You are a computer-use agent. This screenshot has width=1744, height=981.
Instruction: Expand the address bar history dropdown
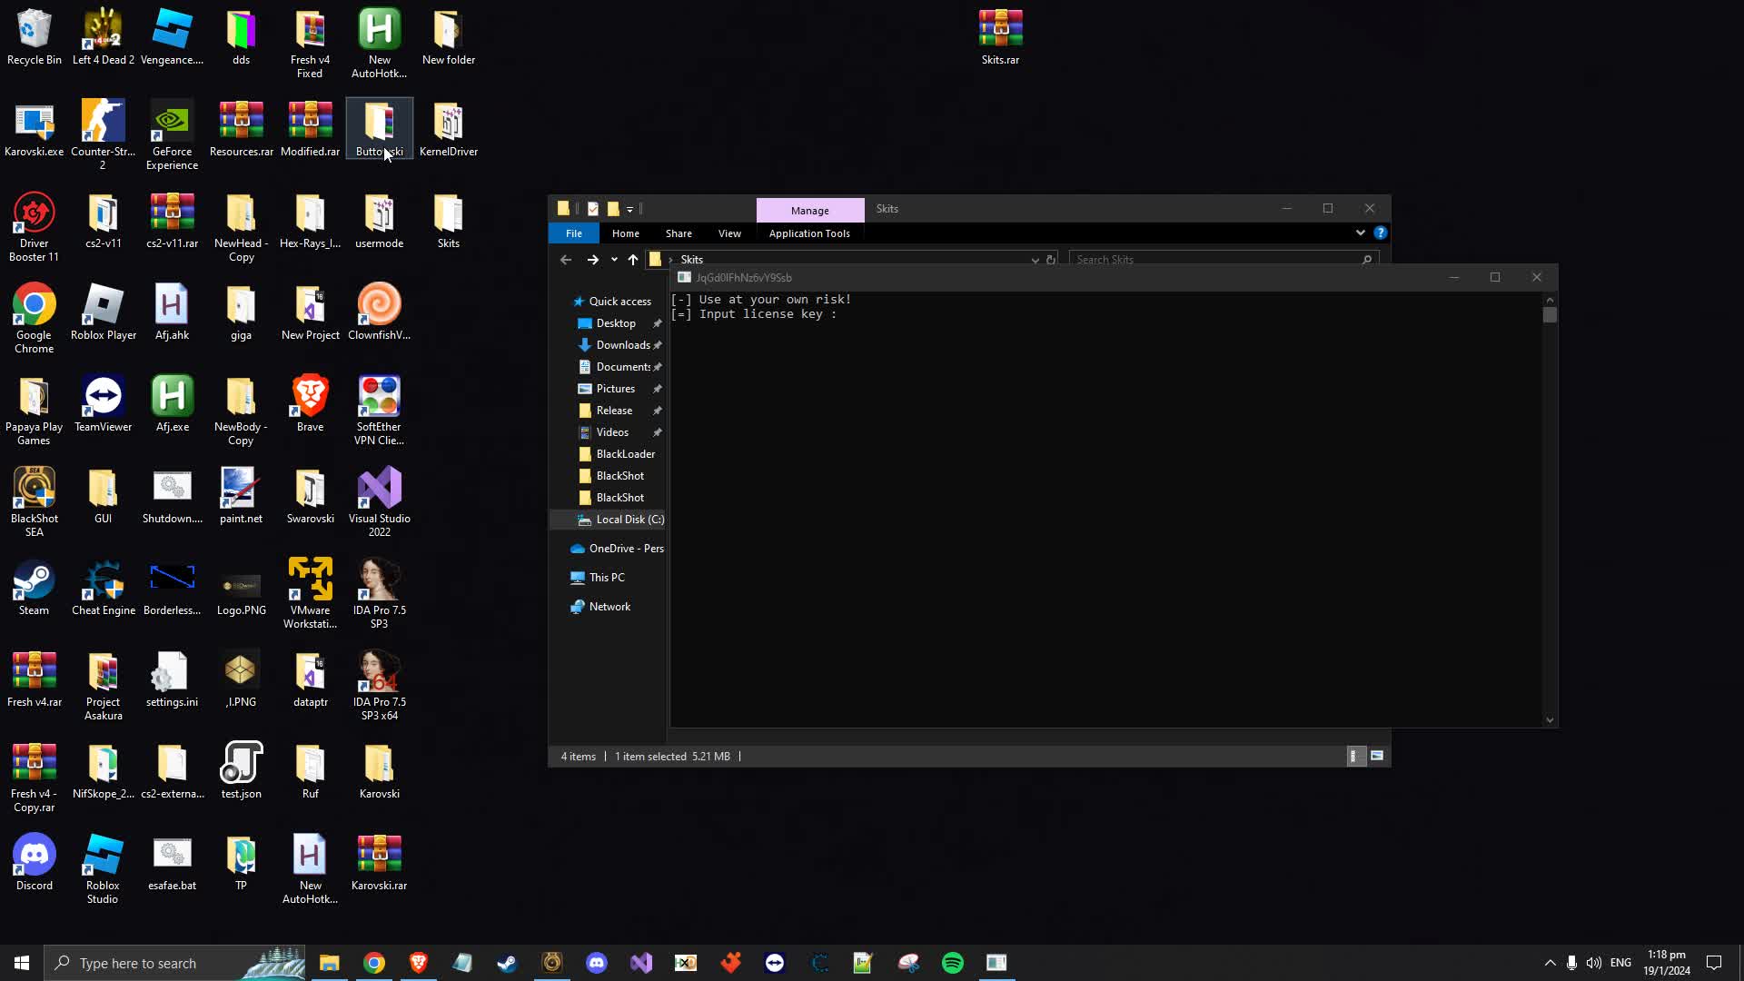(x=1035, y=260)
